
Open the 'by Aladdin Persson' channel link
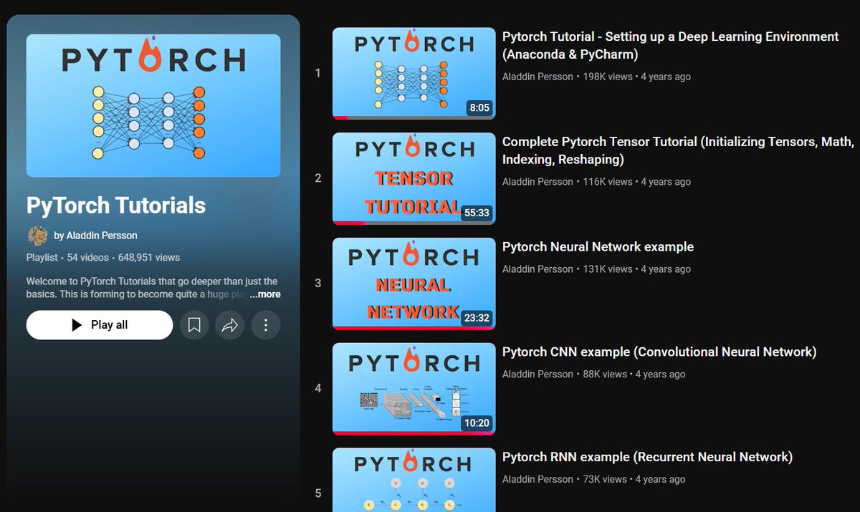(x=96, y=236)
